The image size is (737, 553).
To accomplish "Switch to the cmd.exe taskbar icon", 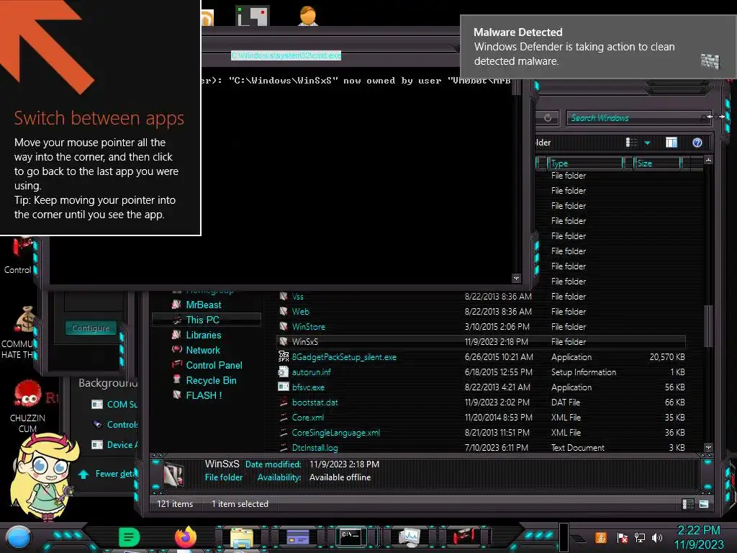I will (351, 536).
